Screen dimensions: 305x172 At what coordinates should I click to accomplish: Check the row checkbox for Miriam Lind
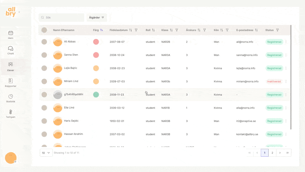tap(44, 81)
